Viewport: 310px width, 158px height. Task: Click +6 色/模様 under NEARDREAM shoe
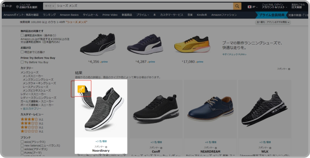(x=210, y=142)
